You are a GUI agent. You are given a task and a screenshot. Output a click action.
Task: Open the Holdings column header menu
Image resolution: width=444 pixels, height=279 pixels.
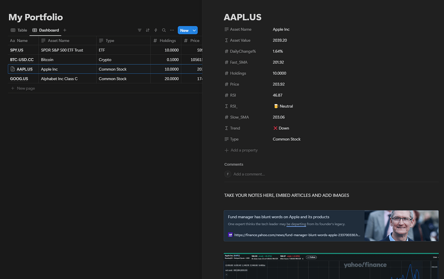coord(166,41)
